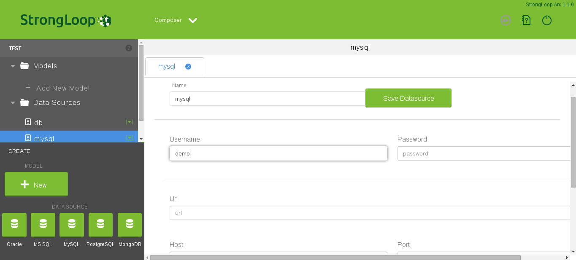Click the form scrollbar up arrow
The image size is (576, 260).
pos(573,84)
